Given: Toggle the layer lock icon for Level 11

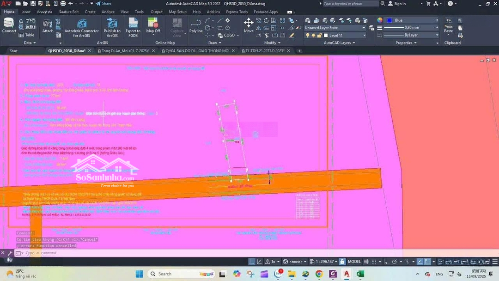Looking at the screenshot, I should click(319, 35).
